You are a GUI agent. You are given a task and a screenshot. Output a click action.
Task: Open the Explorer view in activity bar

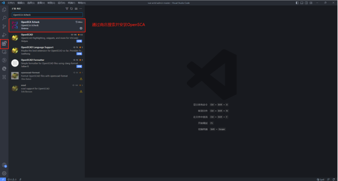point(4,10)
